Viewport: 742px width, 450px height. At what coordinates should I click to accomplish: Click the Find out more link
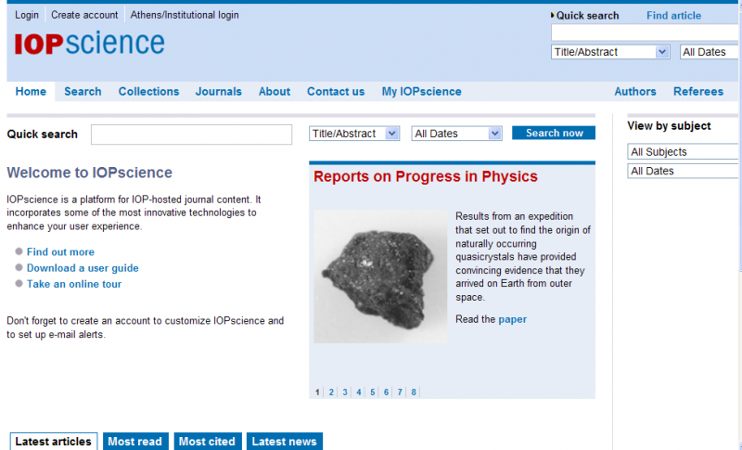point(60,251)
